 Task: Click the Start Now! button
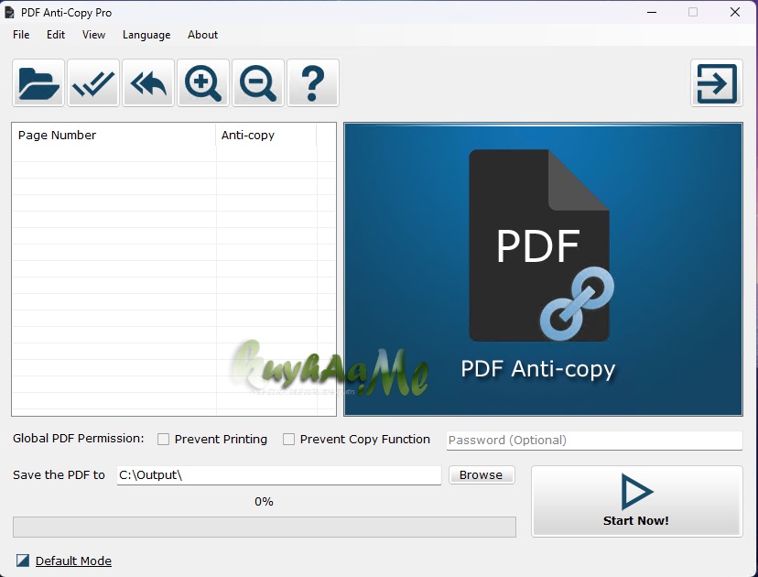tap(636, 501)
